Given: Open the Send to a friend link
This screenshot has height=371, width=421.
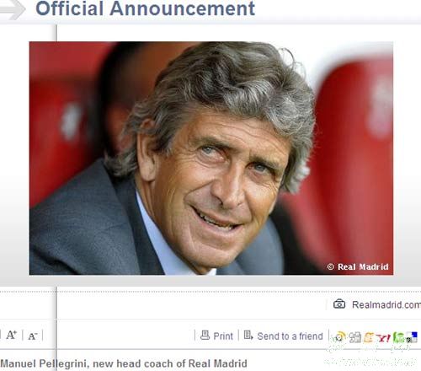Looking at the screenshot, I should pyautogui.click(x=290, y=336).
